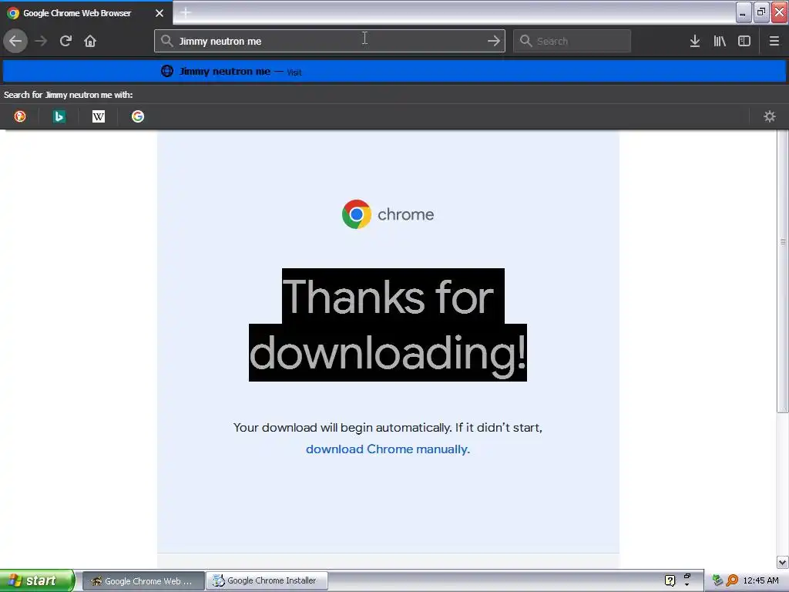The height and width of the screenshot is (592, 789).
Task: Select the 'Jimmy neutron me — Visit' suggestion
Action: coord(394,72)
